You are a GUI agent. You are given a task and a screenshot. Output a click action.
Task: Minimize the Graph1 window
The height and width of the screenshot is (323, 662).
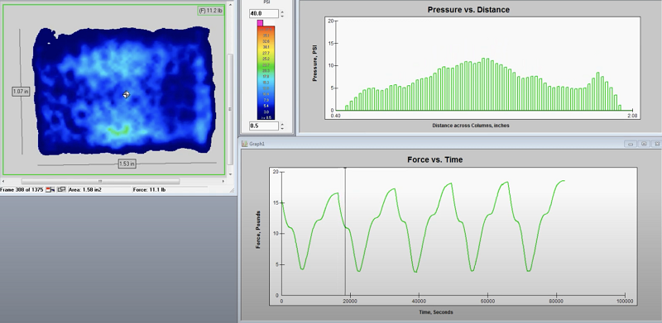tap(631, 144)
